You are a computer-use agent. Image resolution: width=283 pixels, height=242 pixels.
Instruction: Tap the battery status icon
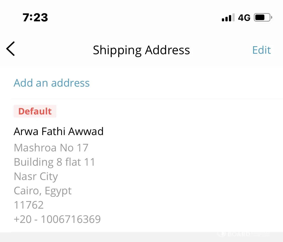point(263,18)
